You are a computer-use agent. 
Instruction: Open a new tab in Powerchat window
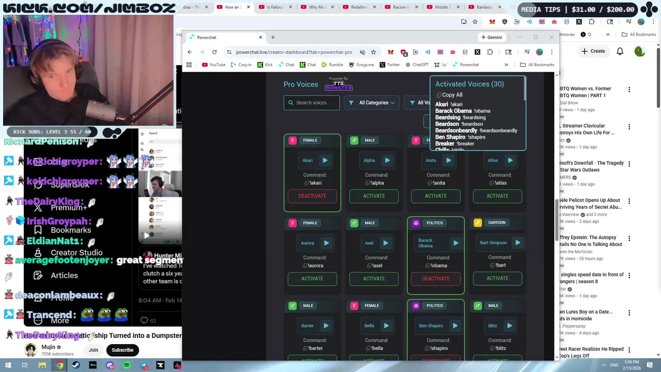[273, 37]
